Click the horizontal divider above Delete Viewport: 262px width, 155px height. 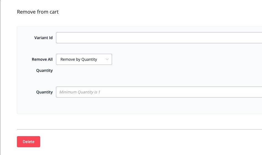pos(139,129)
